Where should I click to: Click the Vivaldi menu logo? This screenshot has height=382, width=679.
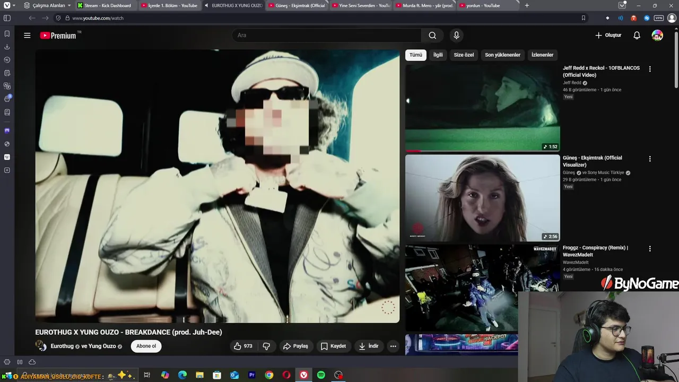pyautogui.click(x=7, y=5)
